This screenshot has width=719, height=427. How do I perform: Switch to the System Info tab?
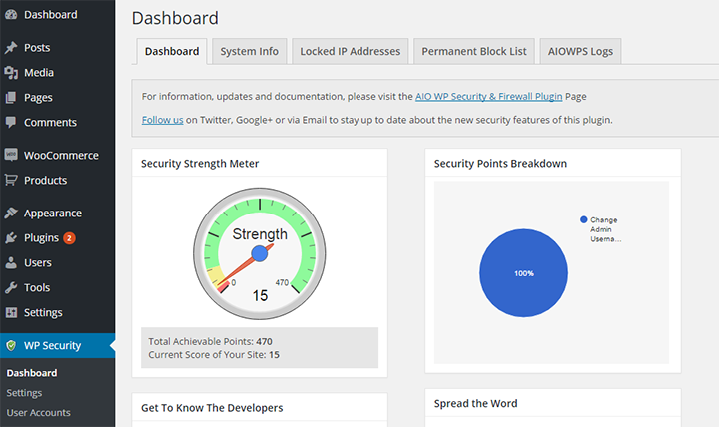point(249,51)
